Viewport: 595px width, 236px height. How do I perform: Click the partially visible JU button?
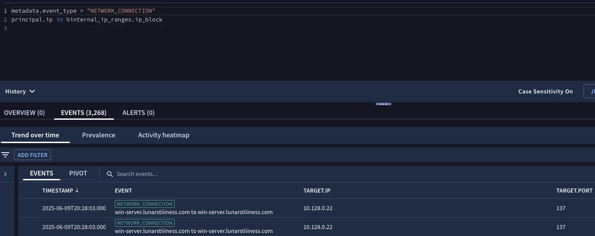(x=589, y=91)
